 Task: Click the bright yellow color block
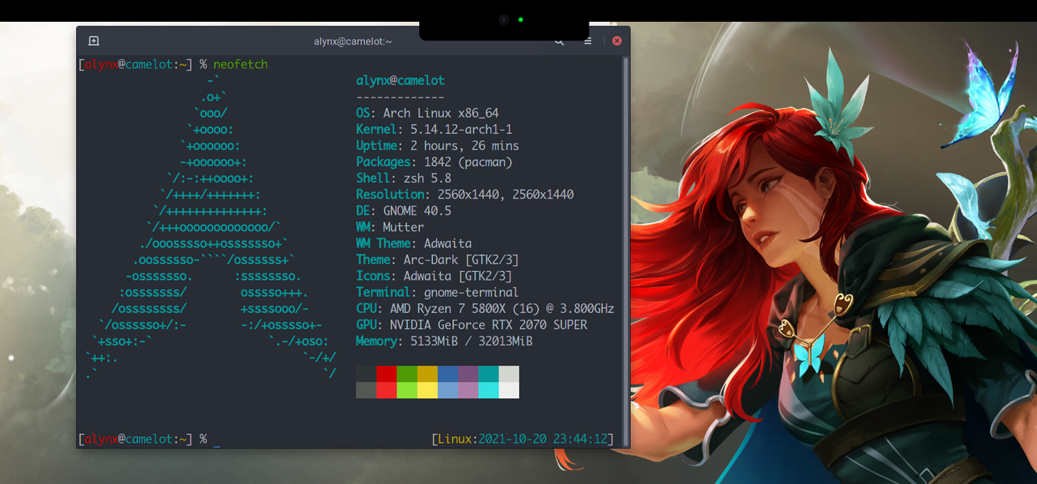coord(427,390)
